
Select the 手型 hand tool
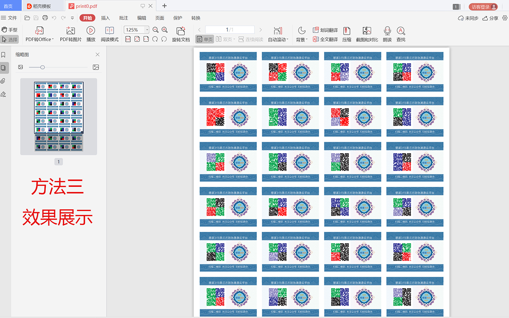[10, 30]
